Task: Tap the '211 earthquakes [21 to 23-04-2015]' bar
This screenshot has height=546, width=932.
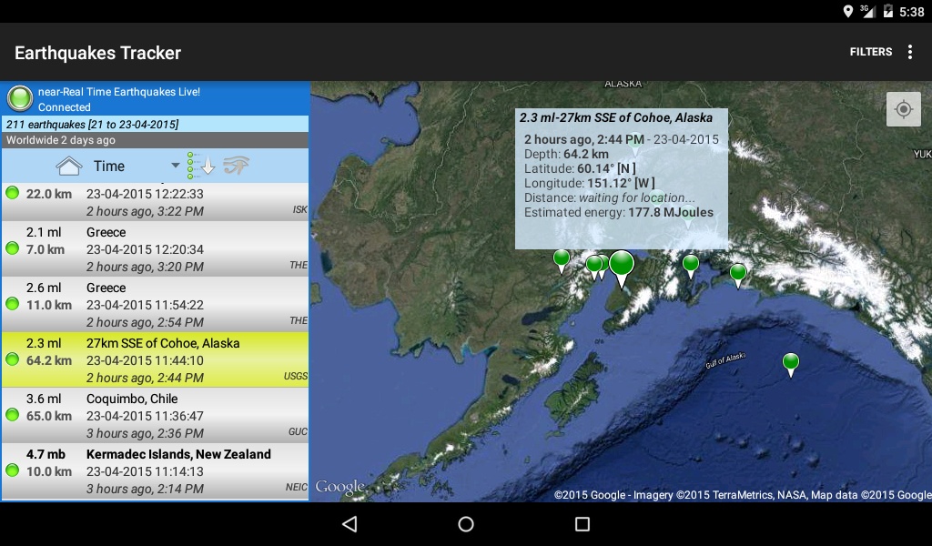Action: pos(155,124)
